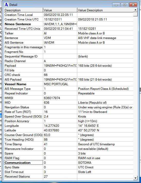141x183 pixels.
Task: Click Latitude value 40.837880
Action: point(52,130)
